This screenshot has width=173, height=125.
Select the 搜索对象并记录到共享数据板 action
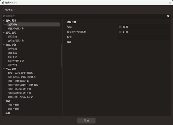[x=23, y=85]
